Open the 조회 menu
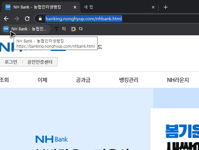 (4, 80)
